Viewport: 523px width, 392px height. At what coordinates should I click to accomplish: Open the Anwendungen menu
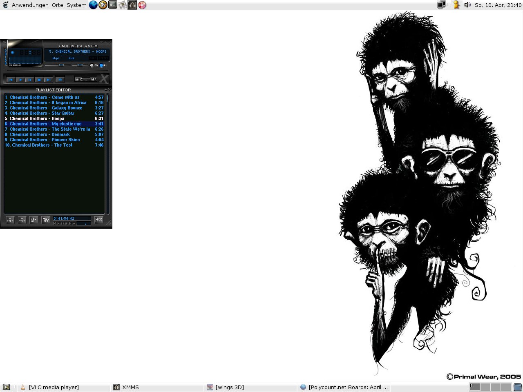30,5
